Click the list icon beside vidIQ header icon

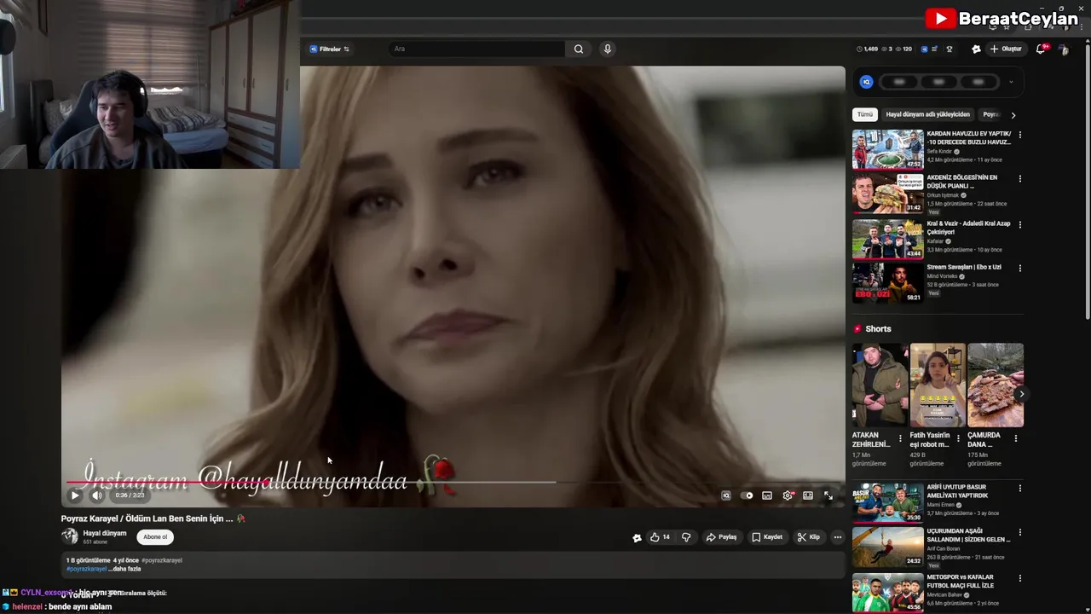[x=935, y=49]
